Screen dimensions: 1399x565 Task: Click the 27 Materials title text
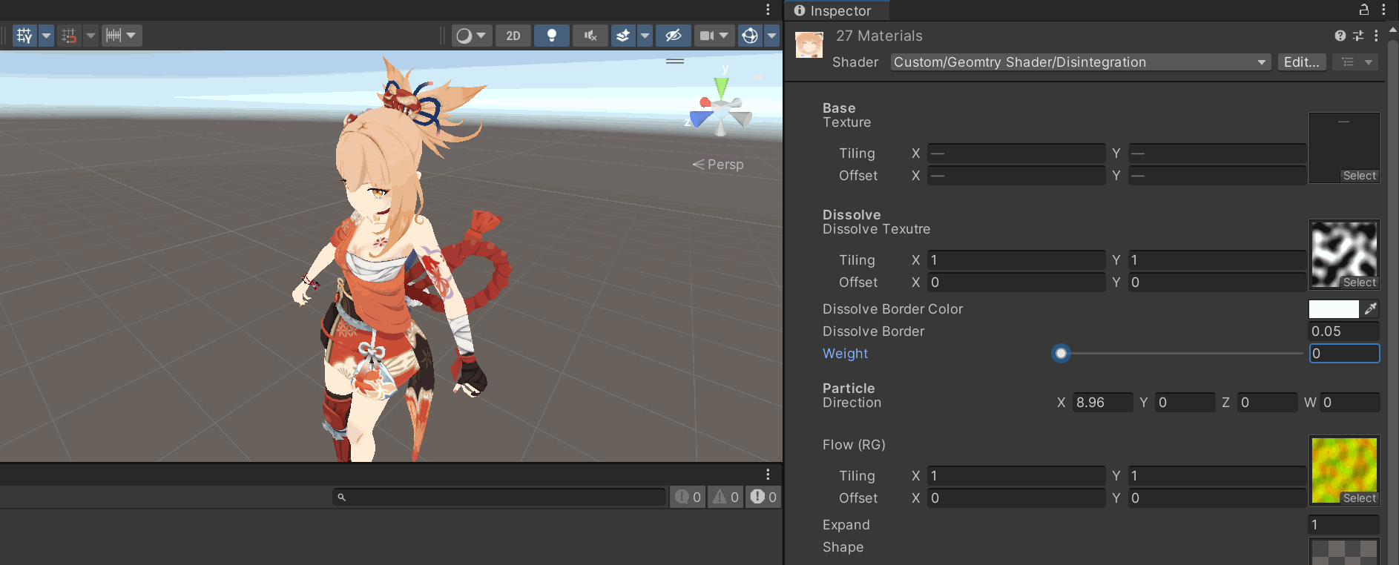pos(879,36)
